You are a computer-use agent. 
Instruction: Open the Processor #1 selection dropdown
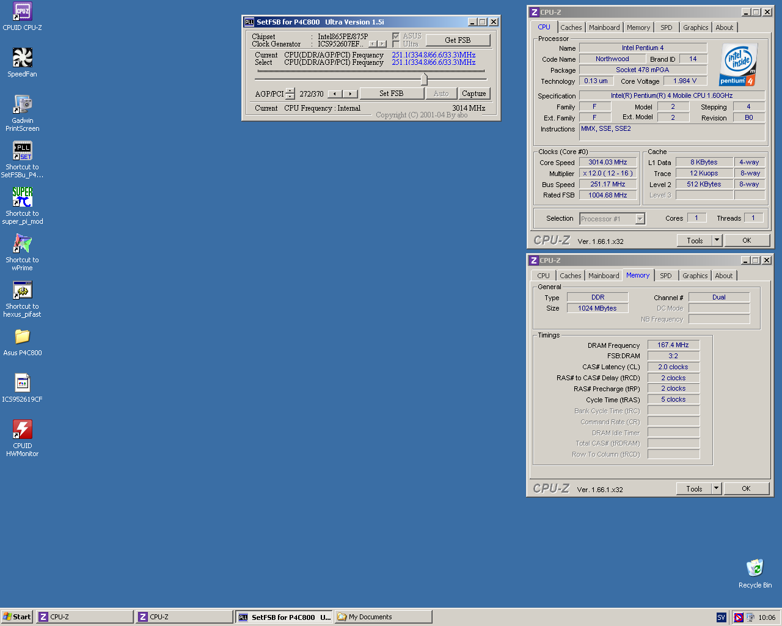pos(640,219)
